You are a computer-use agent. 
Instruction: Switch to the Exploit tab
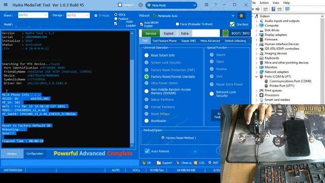pos(169,33)
